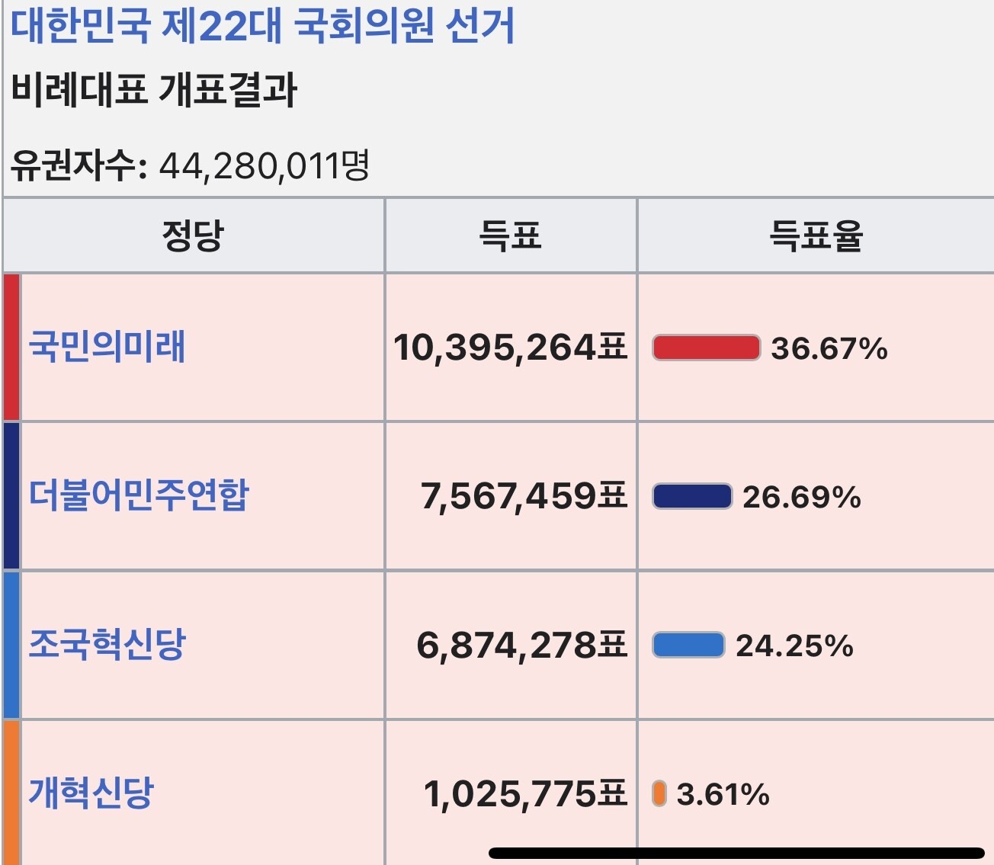This screenshot has width=994, height=865.
Task: Open the 개혁신당 party link
Action: pos(91,793)
